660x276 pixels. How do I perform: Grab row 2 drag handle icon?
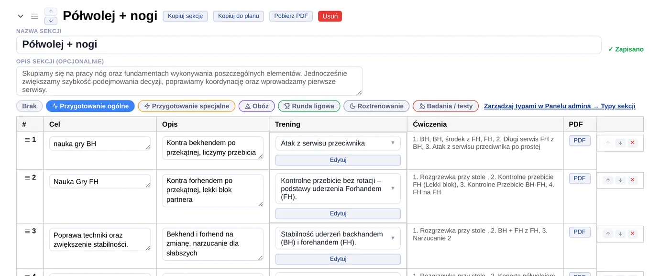[x=27, y=177]
